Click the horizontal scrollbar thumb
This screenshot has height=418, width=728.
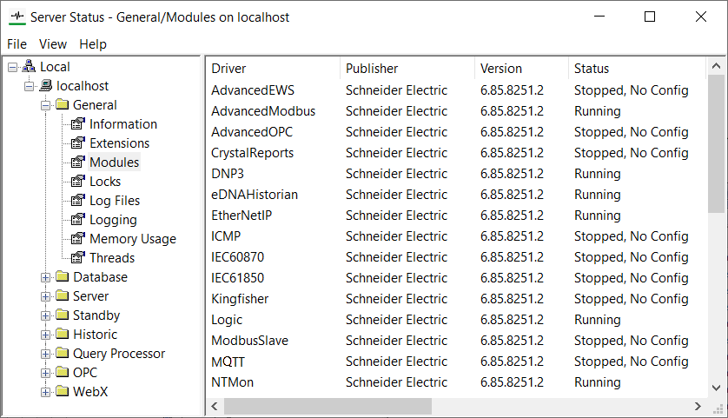click(328, 406)
